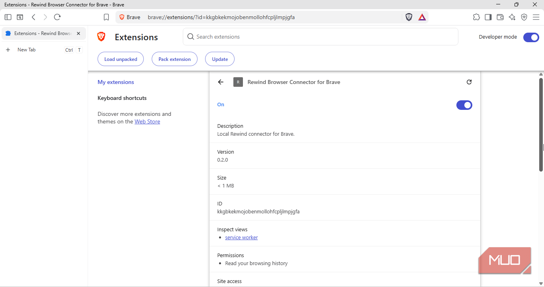Click the Update button

220,59
